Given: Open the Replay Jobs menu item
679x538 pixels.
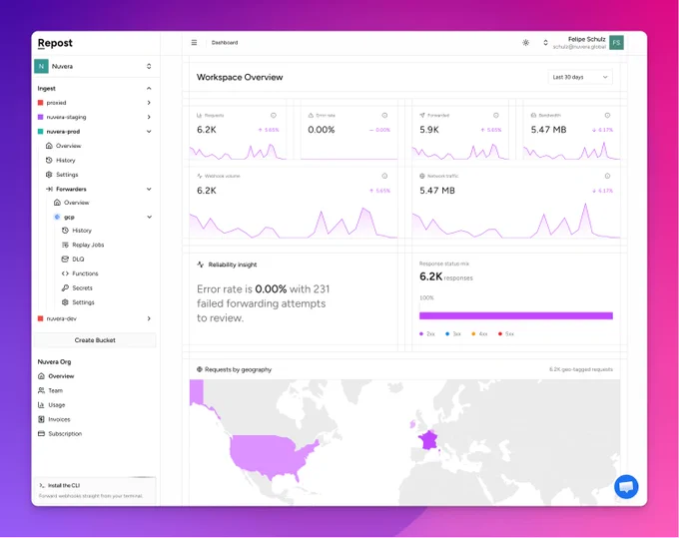Looking at the screenshot, I should click(x=88, y=245).
